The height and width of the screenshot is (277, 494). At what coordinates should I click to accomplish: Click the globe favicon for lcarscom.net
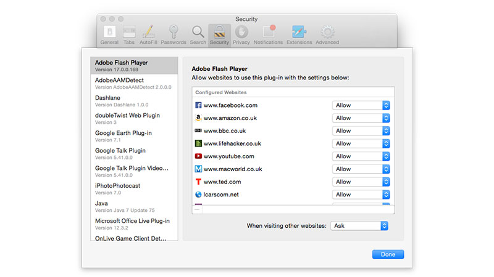tap(198, 195)
